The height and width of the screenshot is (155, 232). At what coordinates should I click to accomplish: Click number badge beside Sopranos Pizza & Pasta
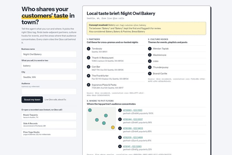click(88, 85)
